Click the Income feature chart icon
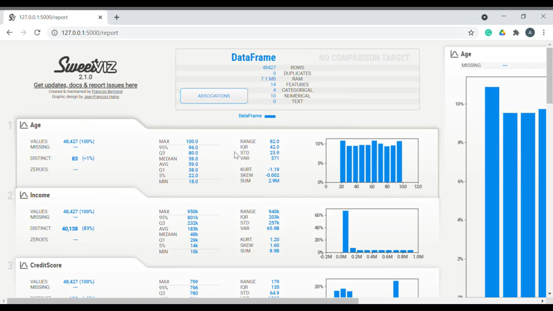The height and width of the screenshot is (311, 553). pos(24,195)
